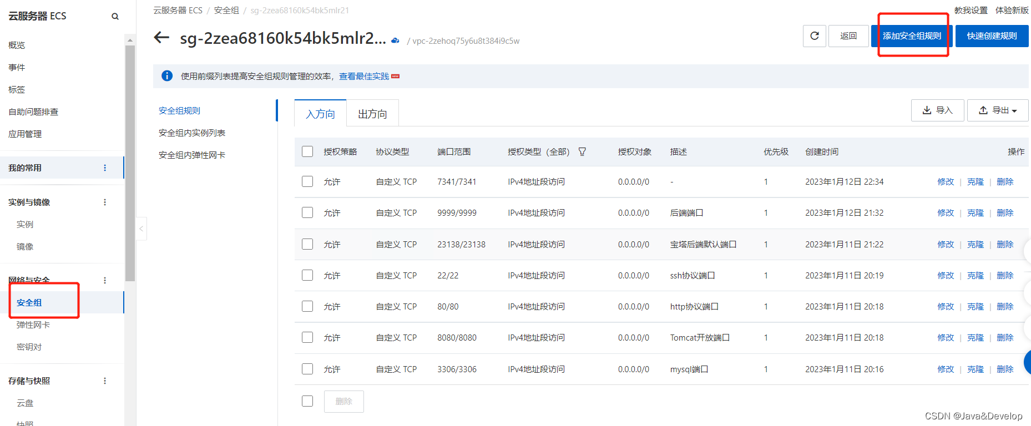Open the 查看最佳实践 link
The height and width of the screenshot is (426, 1031).
tap(364, 76)
